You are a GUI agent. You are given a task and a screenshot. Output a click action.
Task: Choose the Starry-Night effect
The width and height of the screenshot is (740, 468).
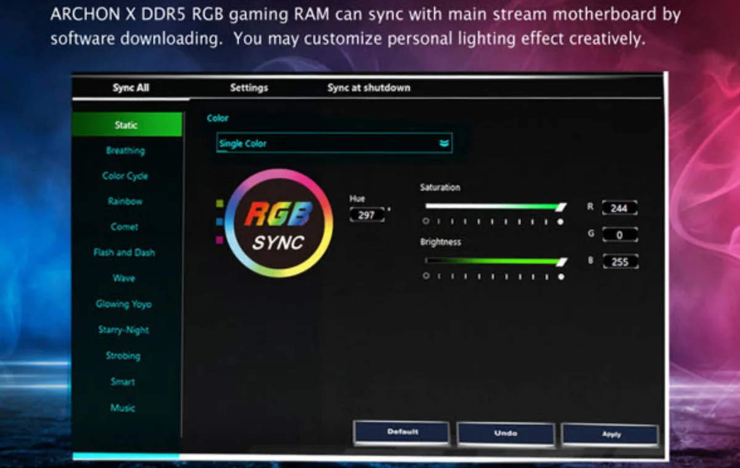(x=124, y=330)
